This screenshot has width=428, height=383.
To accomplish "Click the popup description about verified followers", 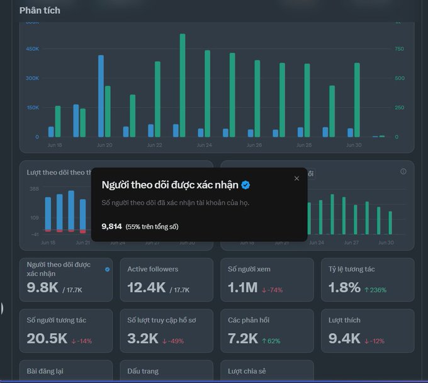I will [x=175, y=203].
